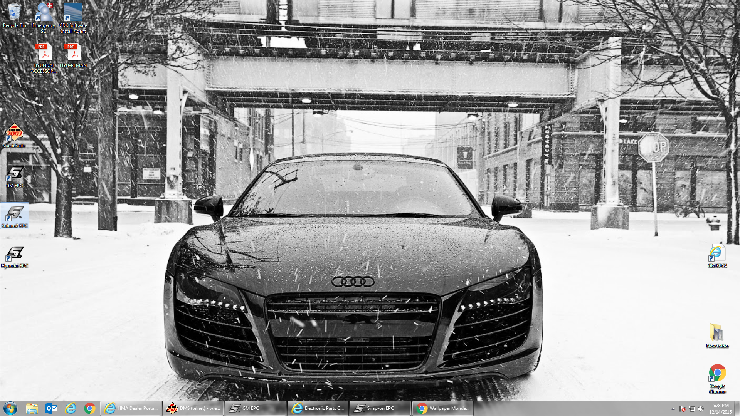Launch CDK Software Install Agent shortcut
The height and width of the screenshot is (416, 740).
click(x=73, y=18)
